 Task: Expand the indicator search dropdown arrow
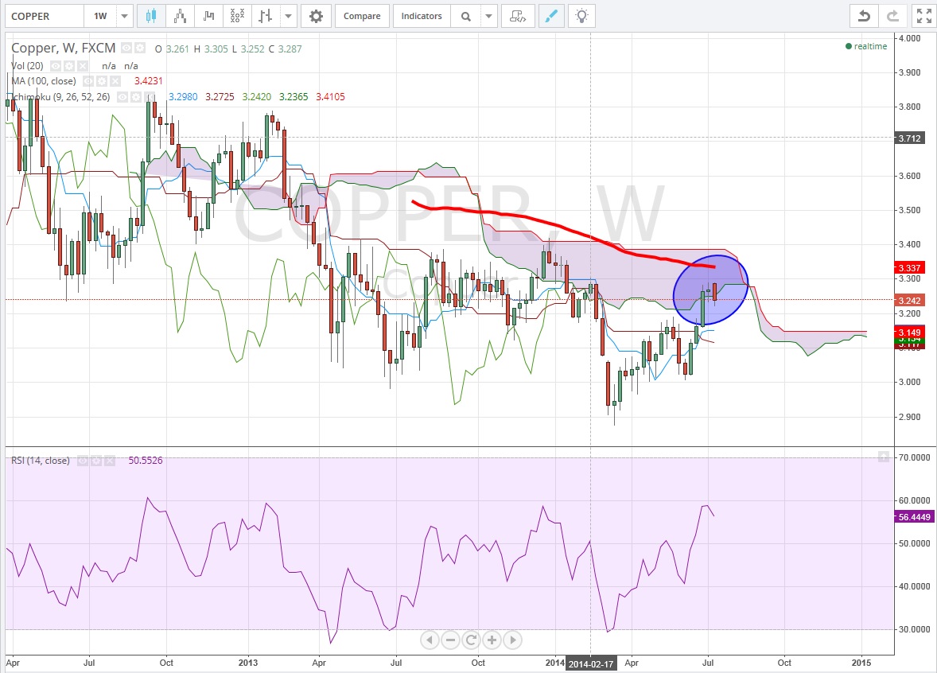pyautogui.click(x=490, y=16)
